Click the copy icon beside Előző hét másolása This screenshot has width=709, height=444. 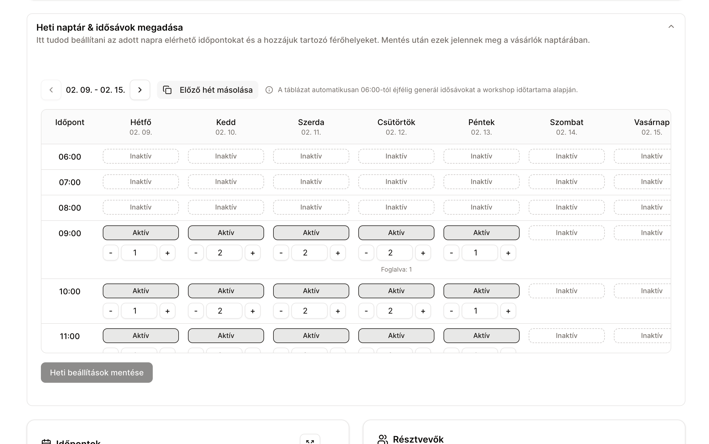pos(167,90)
